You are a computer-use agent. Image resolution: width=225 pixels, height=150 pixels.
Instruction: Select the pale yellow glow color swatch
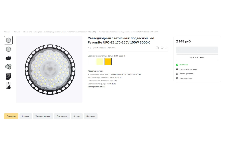point(100,62)
